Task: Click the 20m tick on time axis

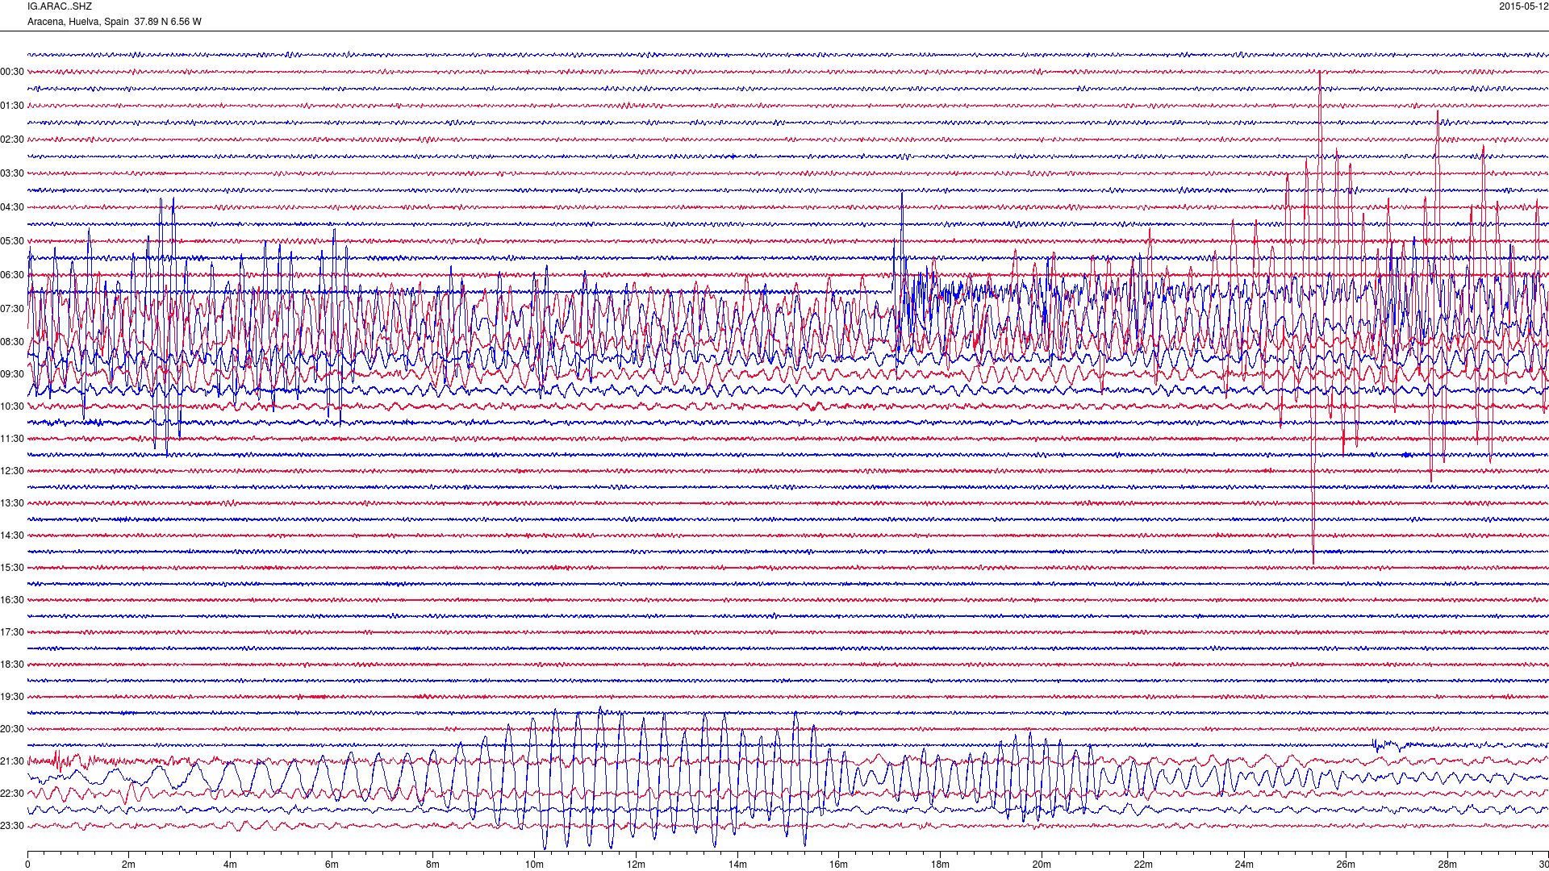Action: click(1042, 865)
